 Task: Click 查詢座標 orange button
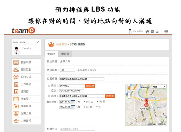[90, 86]
